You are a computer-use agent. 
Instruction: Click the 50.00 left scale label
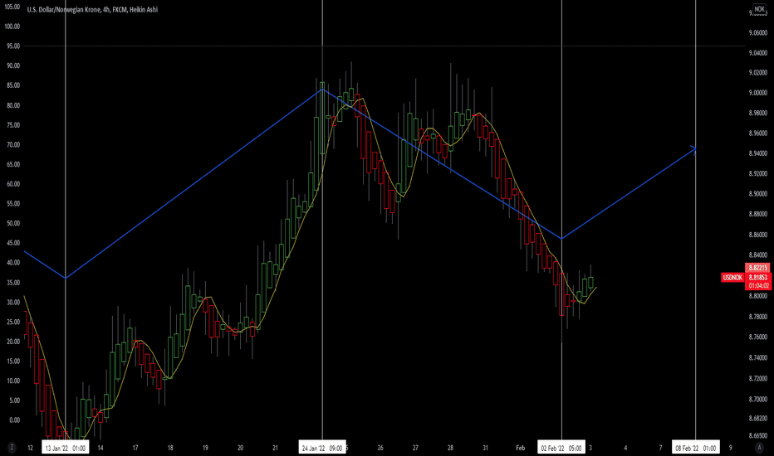click(13, 223)
